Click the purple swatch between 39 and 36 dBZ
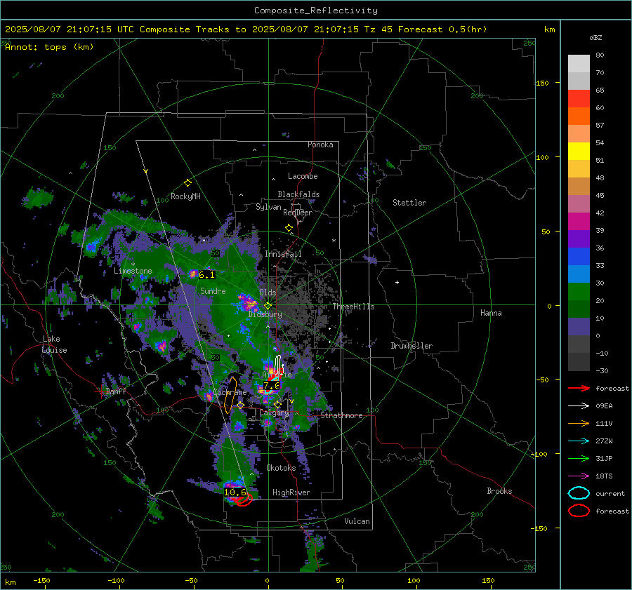632x590 pixels. 579,239
